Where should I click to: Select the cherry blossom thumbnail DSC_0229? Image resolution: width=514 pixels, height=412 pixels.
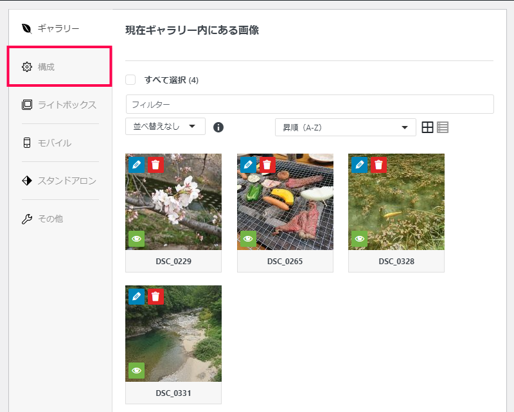[173, 202]
